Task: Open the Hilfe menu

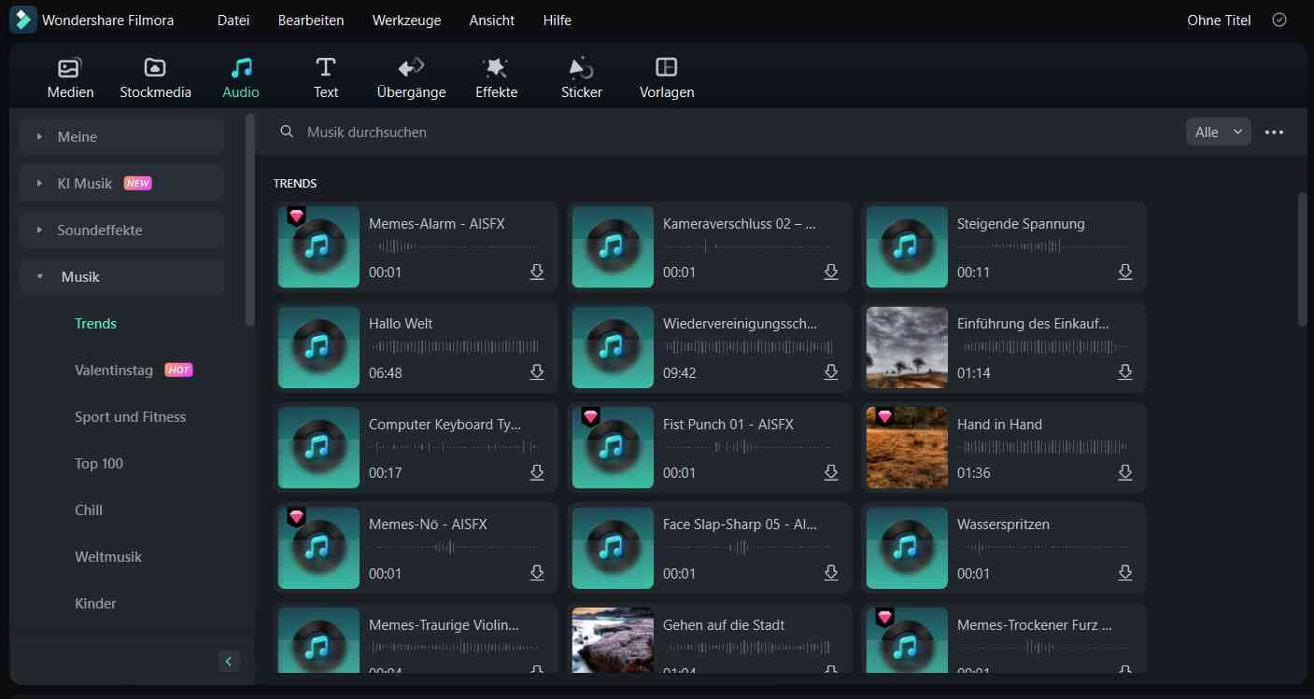Action: coord(558,20)
